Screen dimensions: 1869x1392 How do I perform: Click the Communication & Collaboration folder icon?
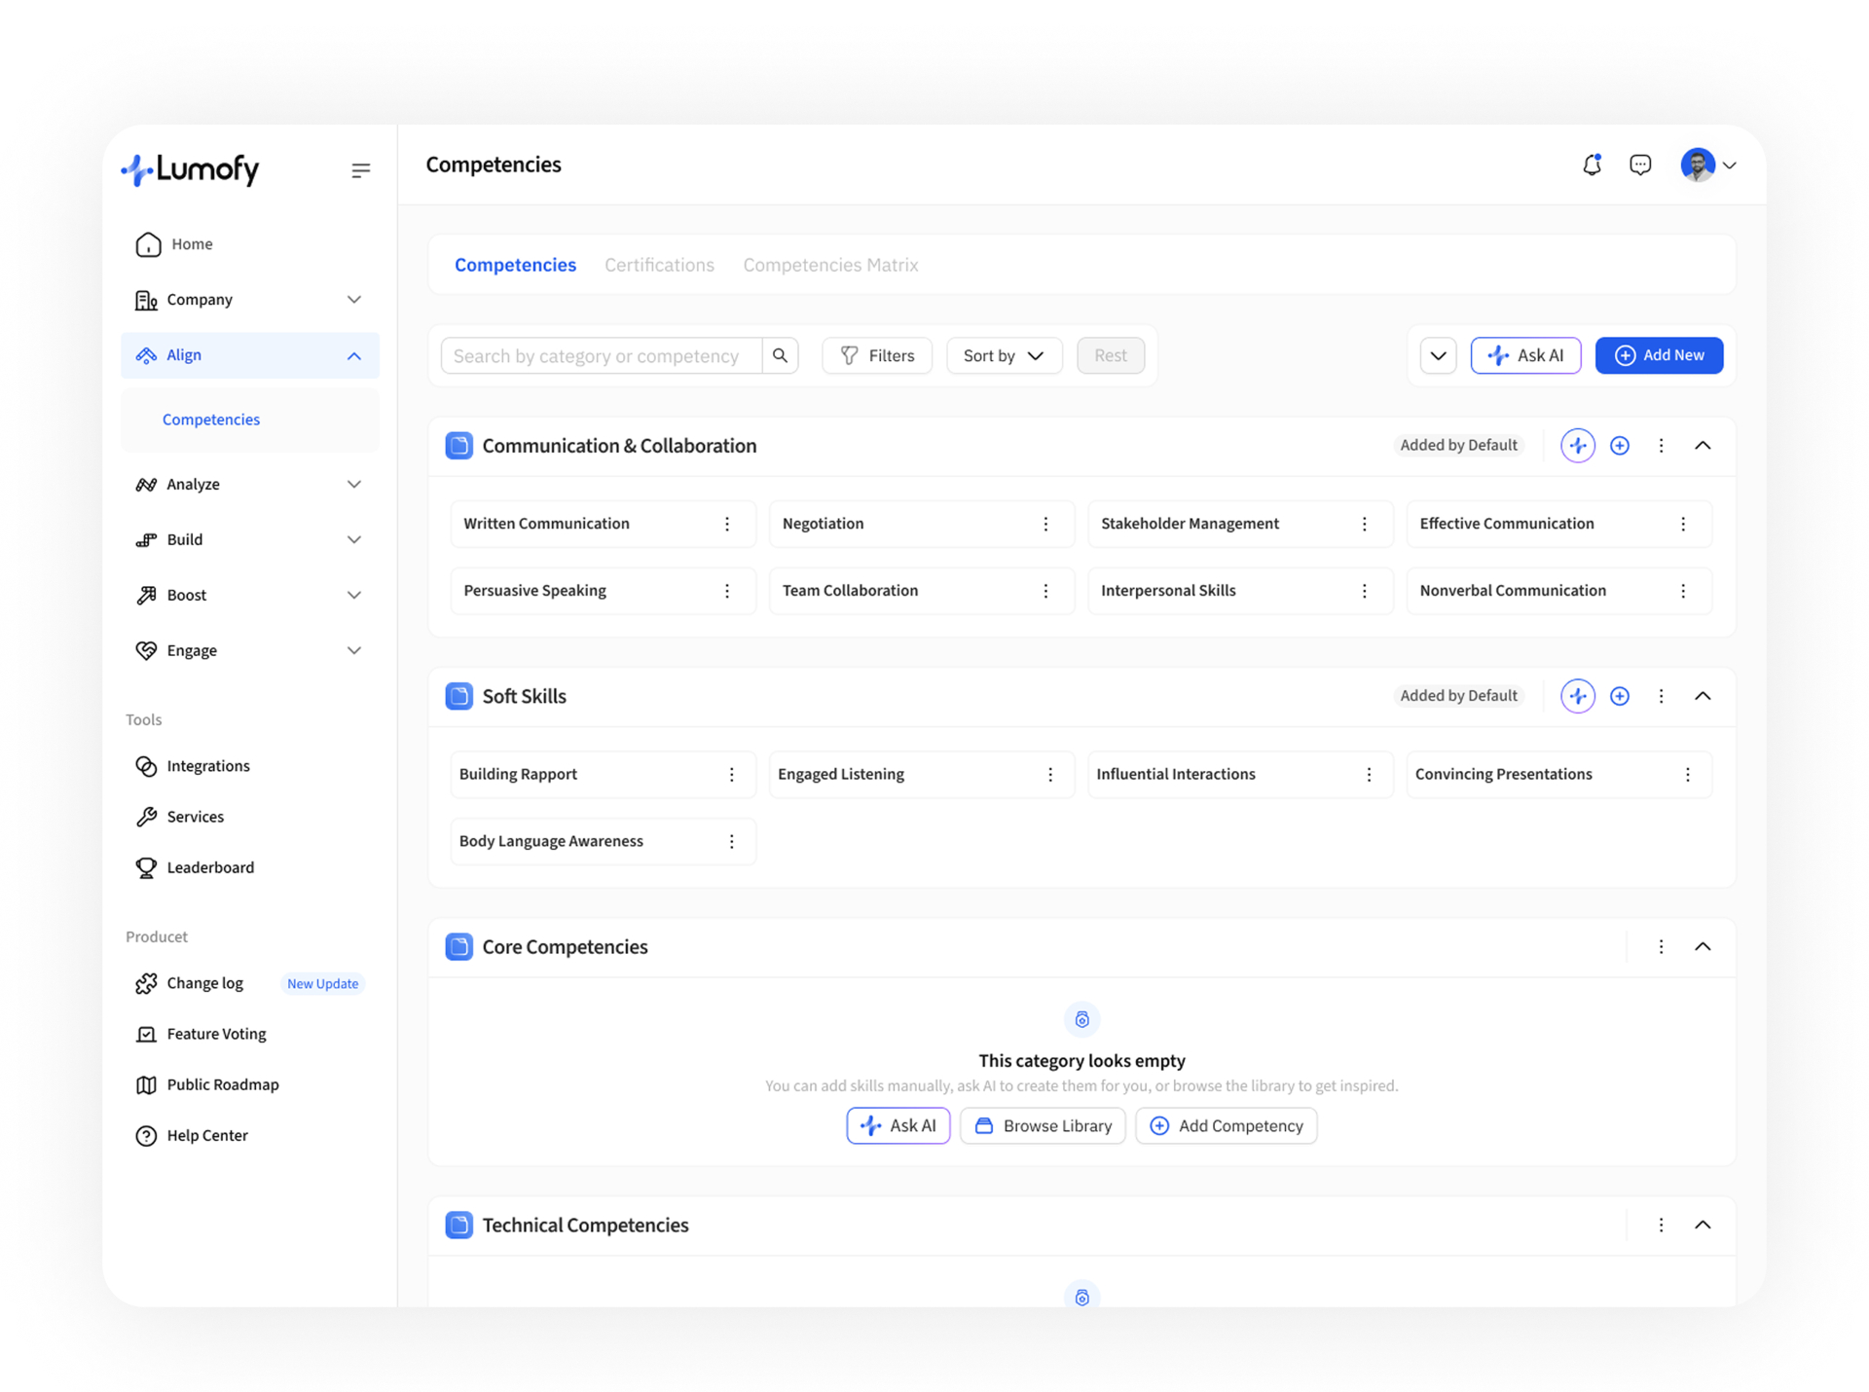click(x=458, y=445)
